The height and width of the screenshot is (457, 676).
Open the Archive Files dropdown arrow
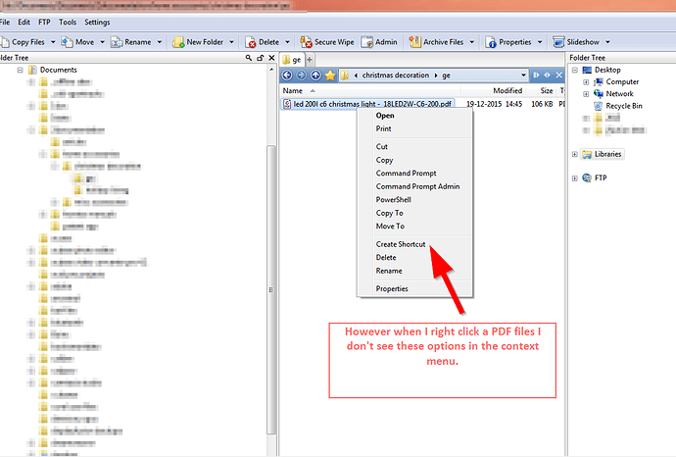coord(471,42)
